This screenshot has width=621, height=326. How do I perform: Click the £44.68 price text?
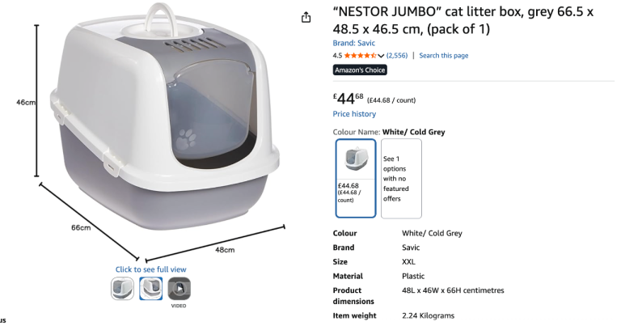tap(349, 98)
